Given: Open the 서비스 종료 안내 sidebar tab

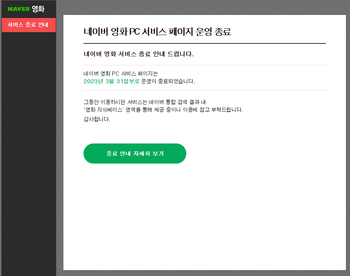Looking at the screenshot, I should pos(29,25).
